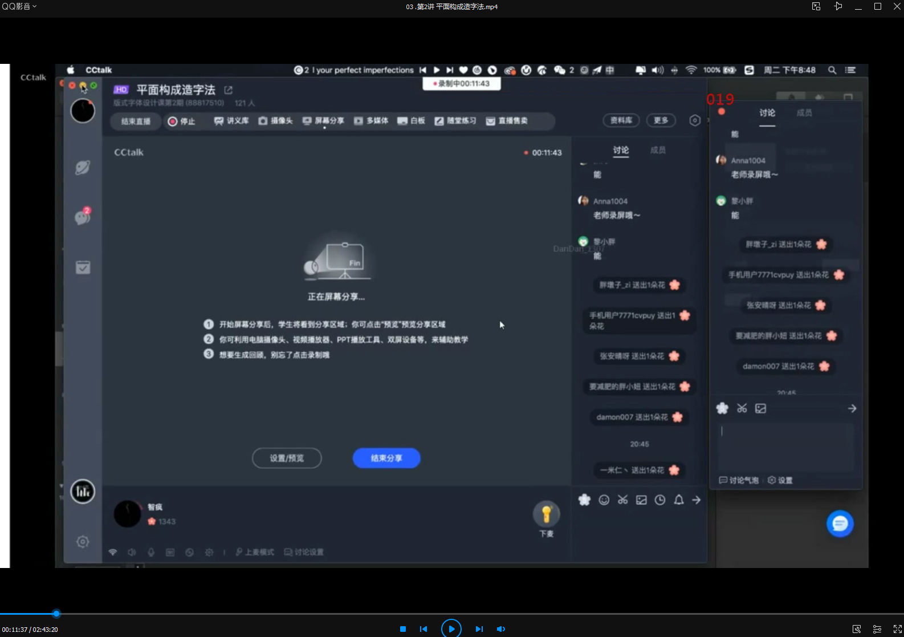The height and width of the screenshot is (637, 904).
Task: Skip to the next video
Action: (479, 629)
